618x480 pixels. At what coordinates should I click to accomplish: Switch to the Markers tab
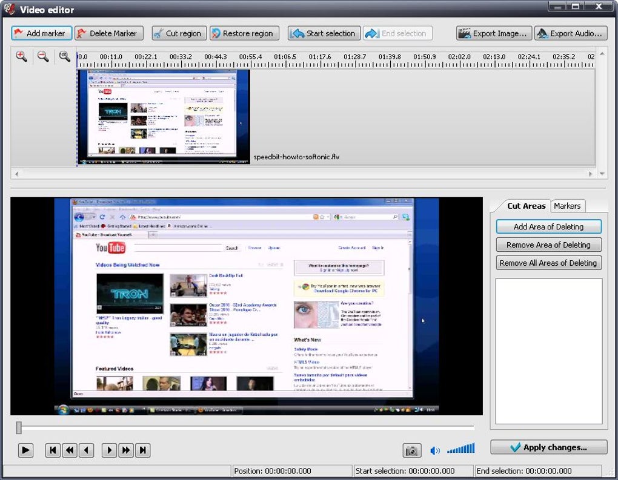point(567,206)
